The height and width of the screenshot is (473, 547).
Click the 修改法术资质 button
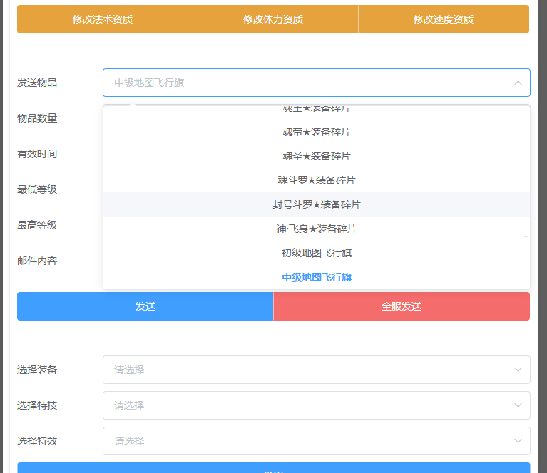coord(102,19)
